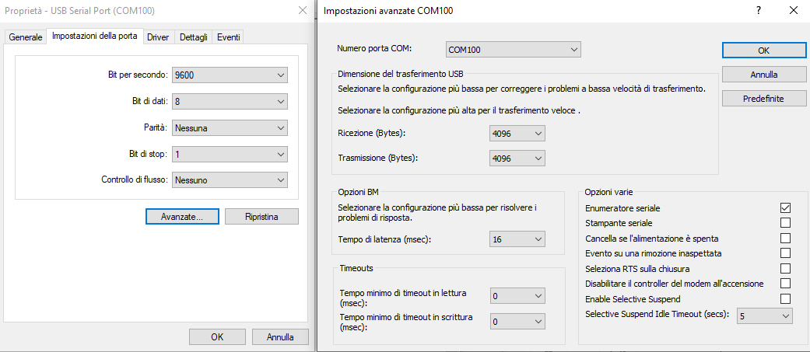The height and width of the screenshot is (352, 810).
Task: Open the Dettagli tab
Action: pyautogui.click(x=194, y=37)
